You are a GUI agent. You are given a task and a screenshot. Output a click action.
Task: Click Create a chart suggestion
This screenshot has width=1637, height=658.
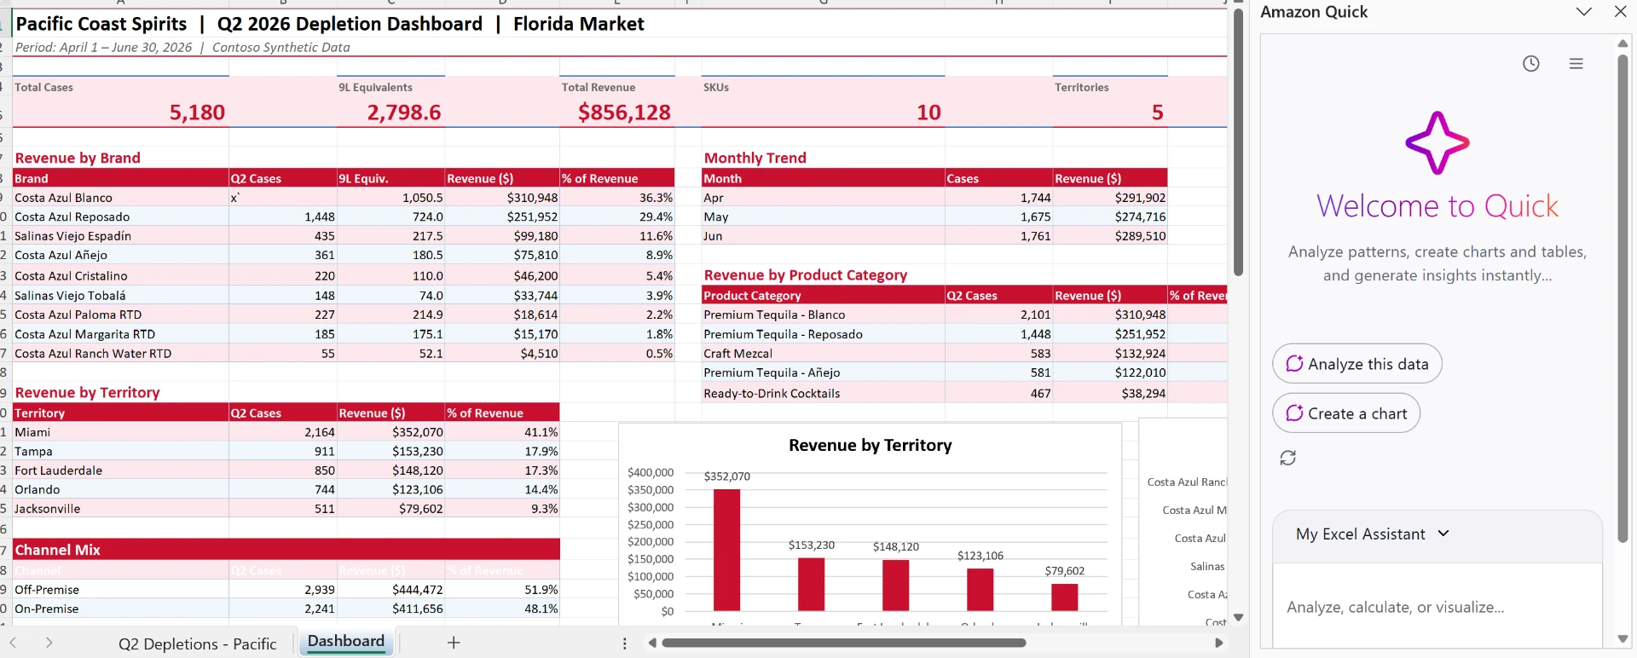coord(1346,413)
